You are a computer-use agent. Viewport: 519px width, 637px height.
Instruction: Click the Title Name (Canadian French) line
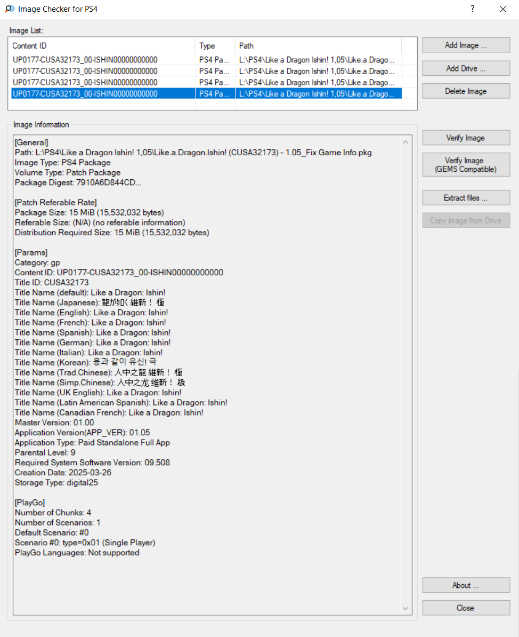(109, 413)
